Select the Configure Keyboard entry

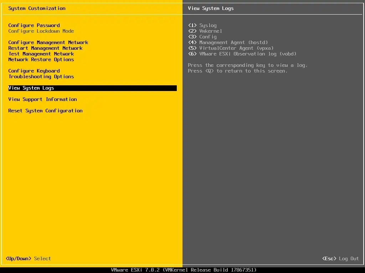34,71
